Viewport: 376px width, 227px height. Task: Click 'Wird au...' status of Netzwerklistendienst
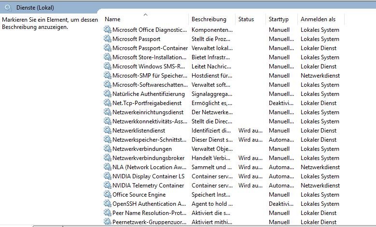(251, 131)
